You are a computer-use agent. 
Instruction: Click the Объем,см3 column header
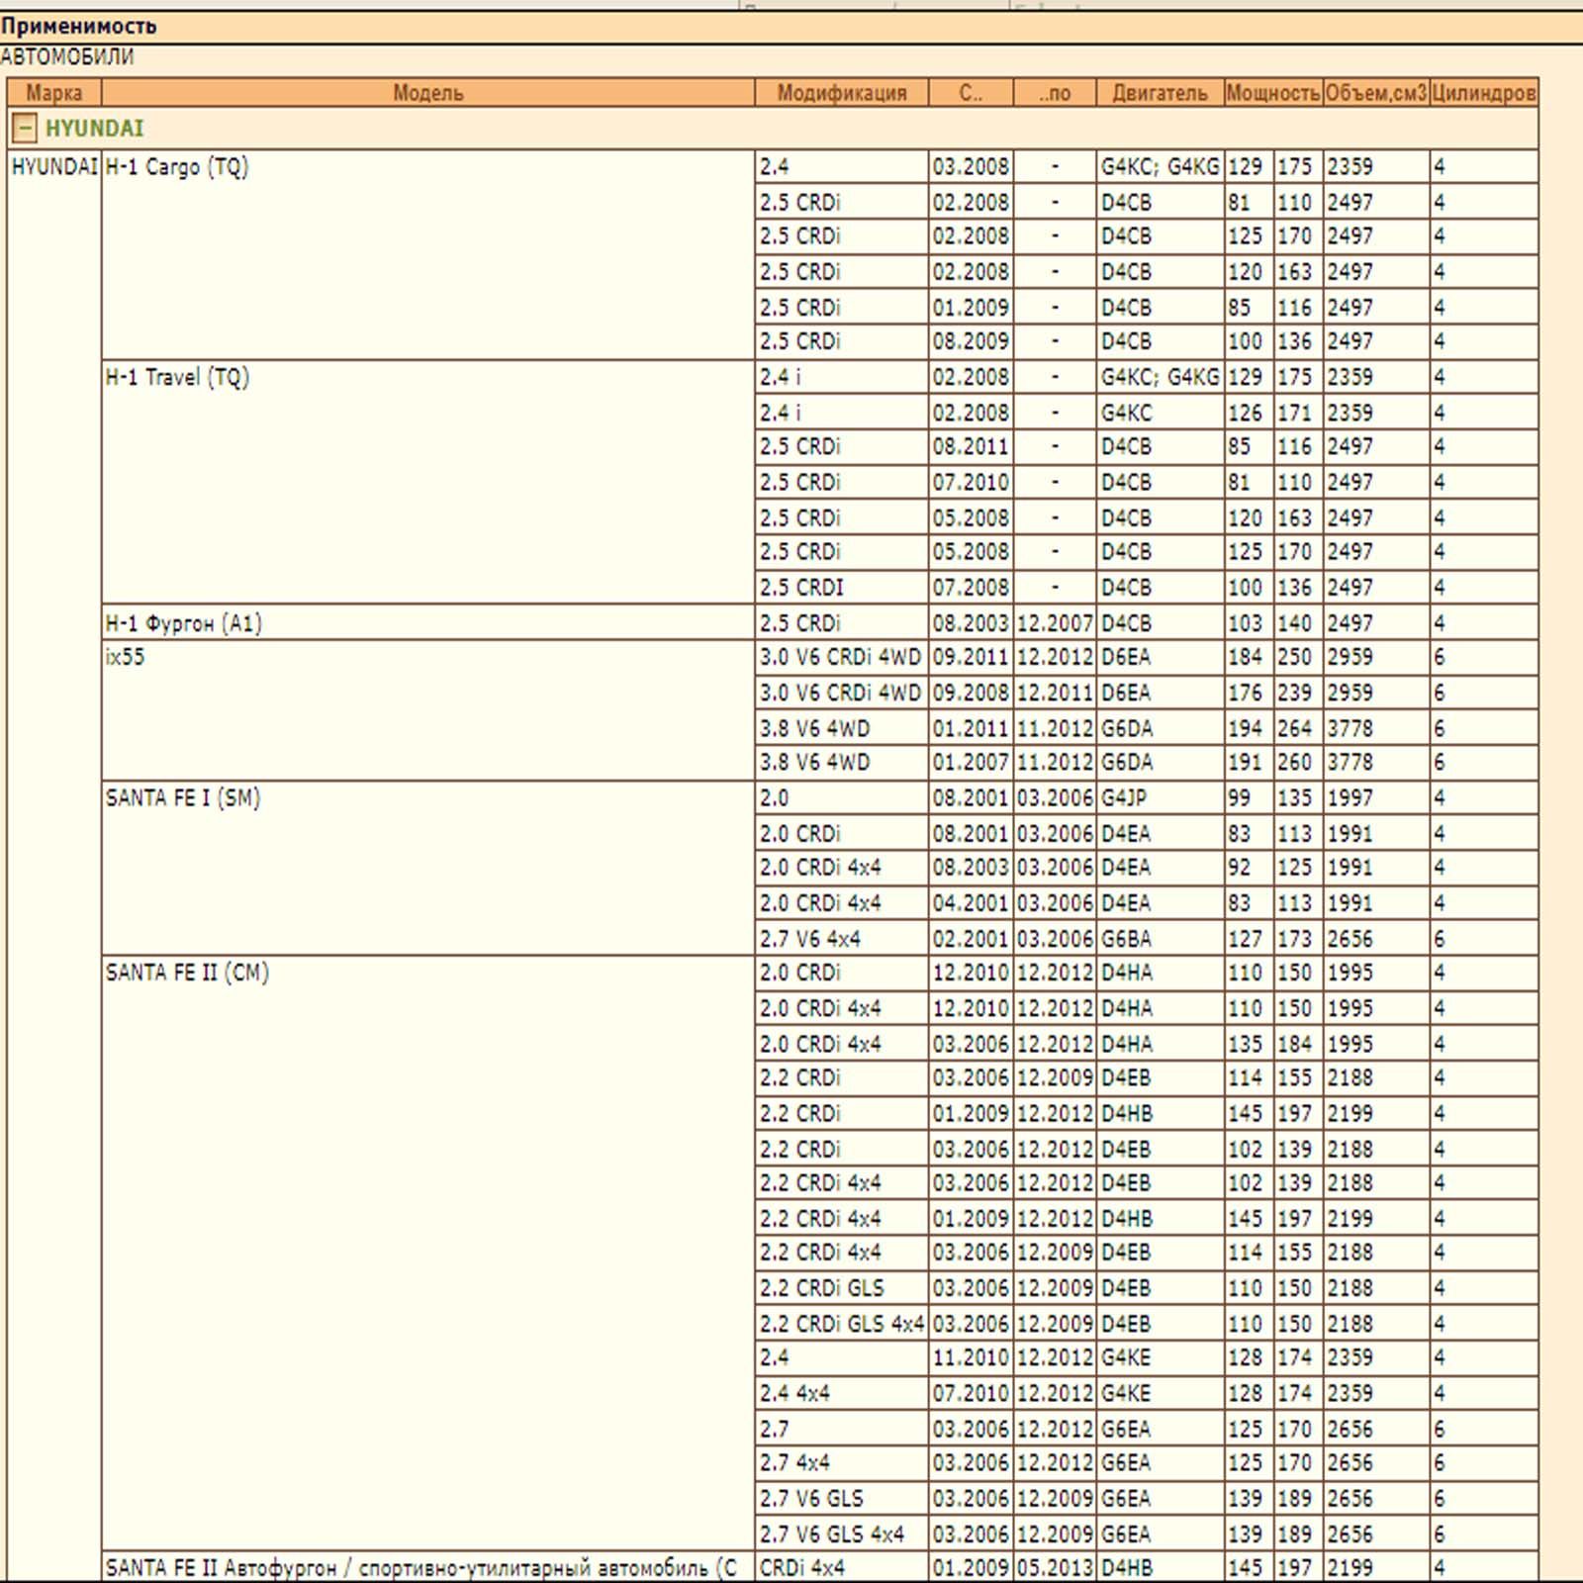[x=1375, y=93]
